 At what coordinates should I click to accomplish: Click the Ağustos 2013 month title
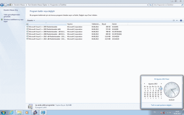click(x=153, y=84)
